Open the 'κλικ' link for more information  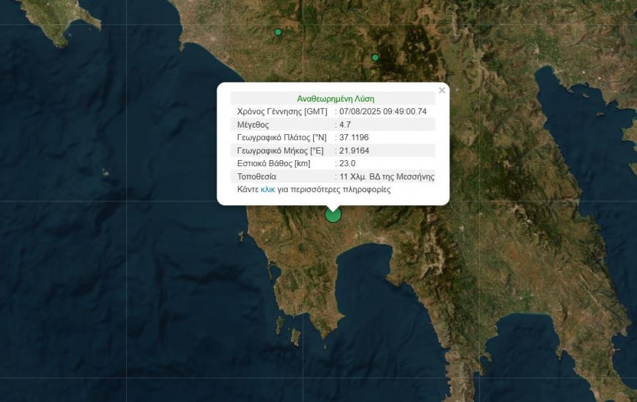[x=268, y=189]
